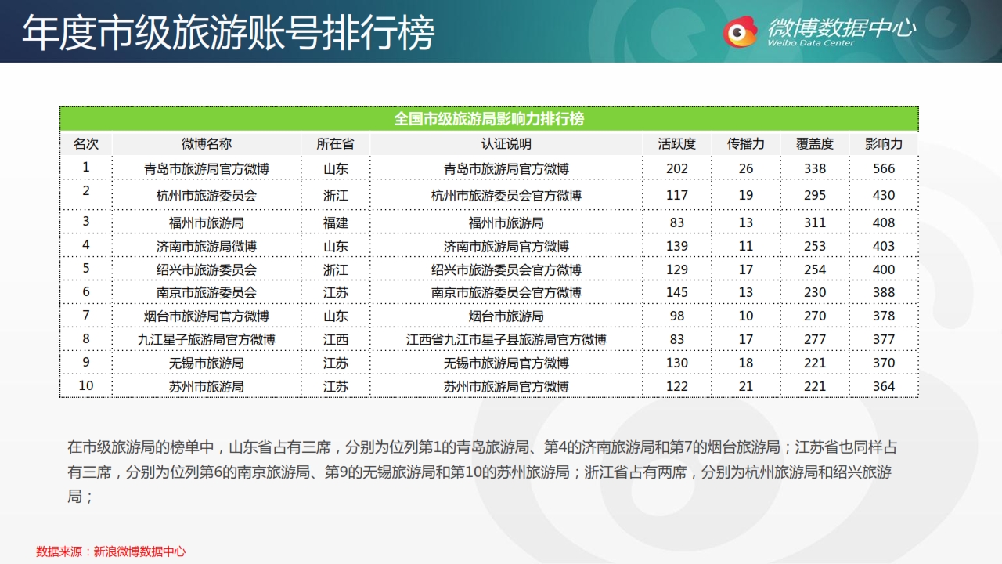Screen dimensions: 1002x564
Task: Select the cell 福州市旅游局 in 微博名称 column
Action: click(207, 222)
